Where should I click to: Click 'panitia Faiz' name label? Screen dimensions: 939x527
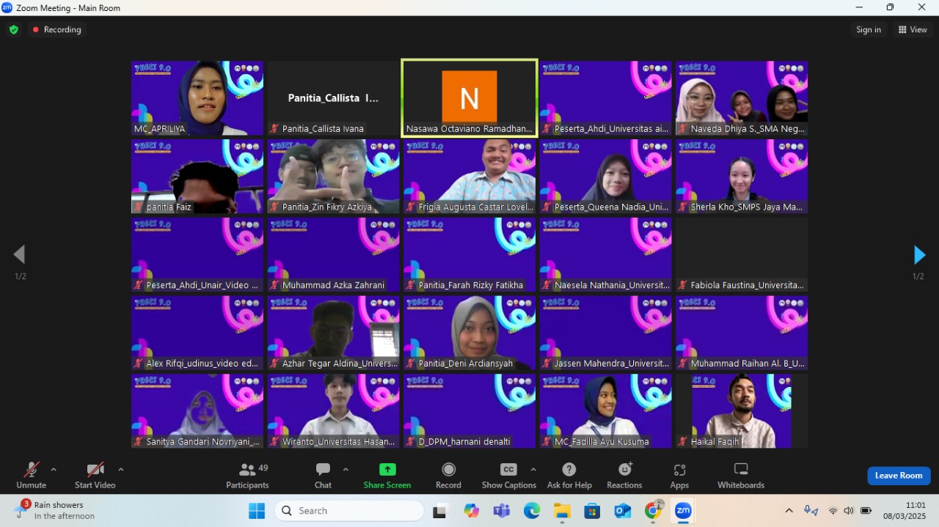[169, 207]
